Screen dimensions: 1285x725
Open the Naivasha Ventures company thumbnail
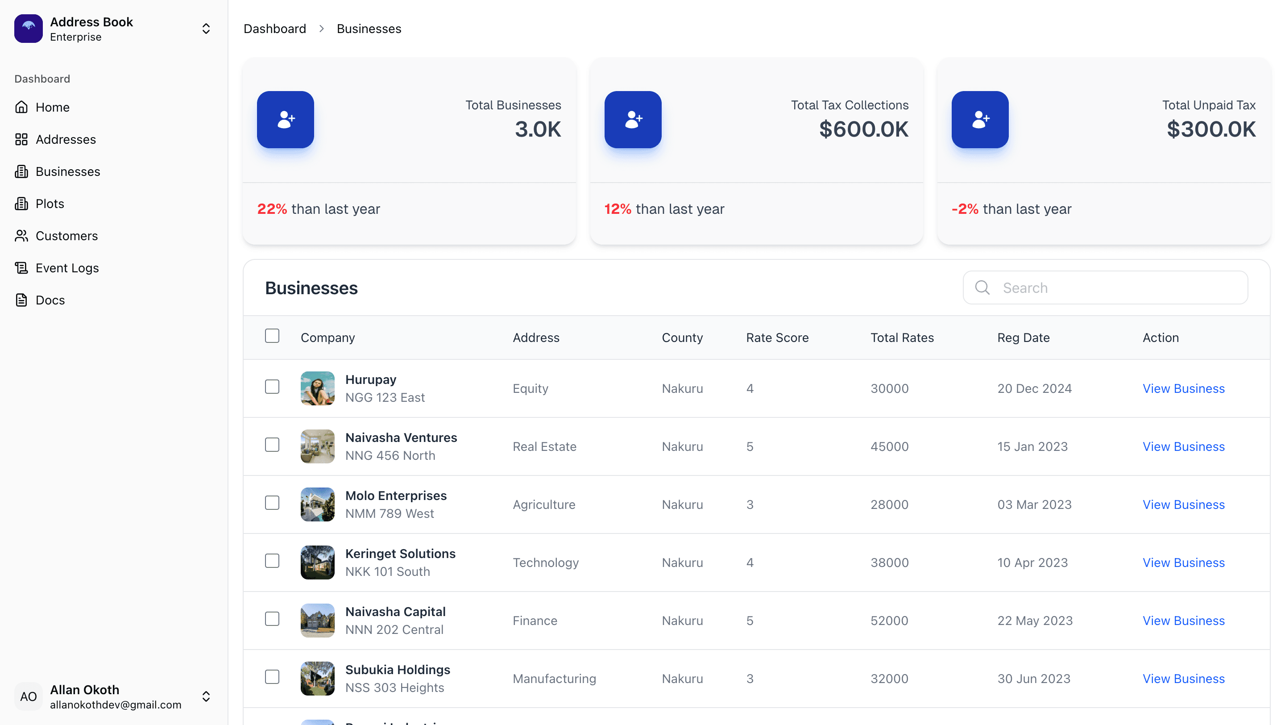[318, 446]
